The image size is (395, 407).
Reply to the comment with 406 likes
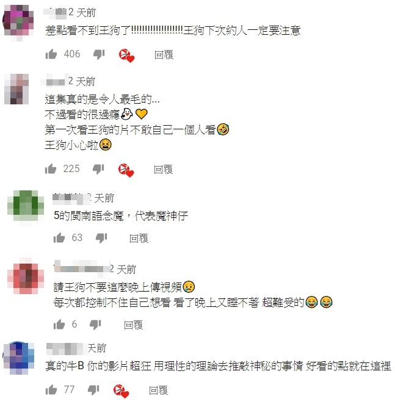164,55
